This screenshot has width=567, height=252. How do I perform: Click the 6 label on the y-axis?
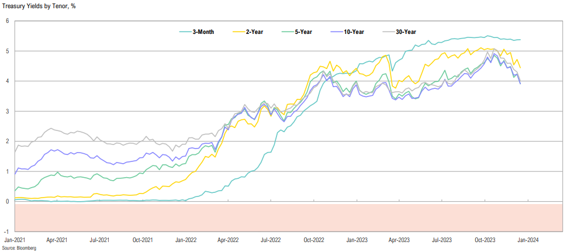click(8, 21)
